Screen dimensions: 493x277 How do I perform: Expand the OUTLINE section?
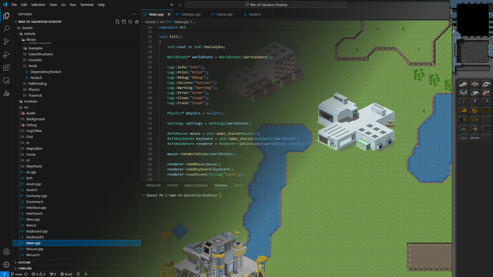click(24, 262)
